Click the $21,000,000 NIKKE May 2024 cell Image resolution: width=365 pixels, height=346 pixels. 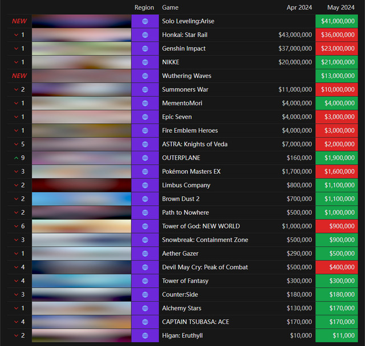336,62
